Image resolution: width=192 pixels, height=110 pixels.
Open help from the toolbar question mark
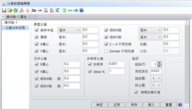tap(81, 10)
